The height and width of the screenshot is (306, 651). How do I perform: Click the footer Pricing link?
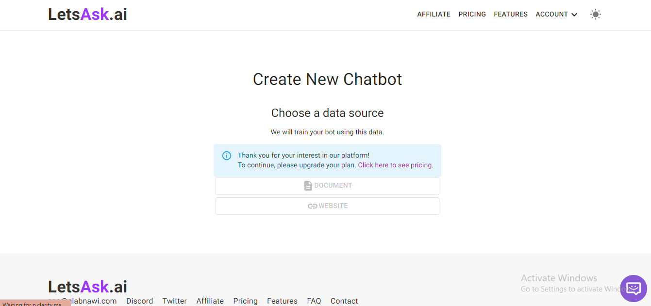tap(245, 301)
